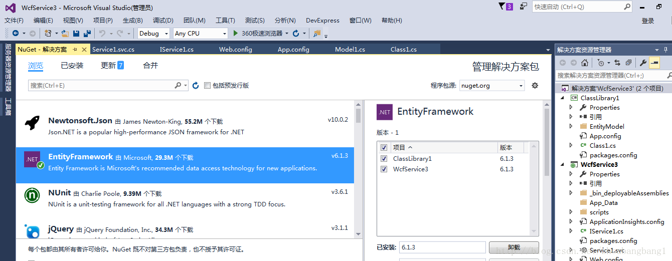The width and height of the screenshot is (672, 261).
Task: Collapse the ClassLibrary1 project node
Action: [x=563, y=98]
